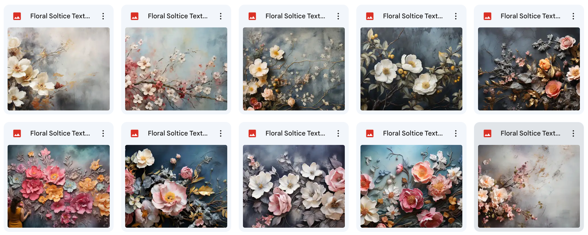Click the Floral Soltice file name on the first card
The image size is (588, 235).
(60, 16)
